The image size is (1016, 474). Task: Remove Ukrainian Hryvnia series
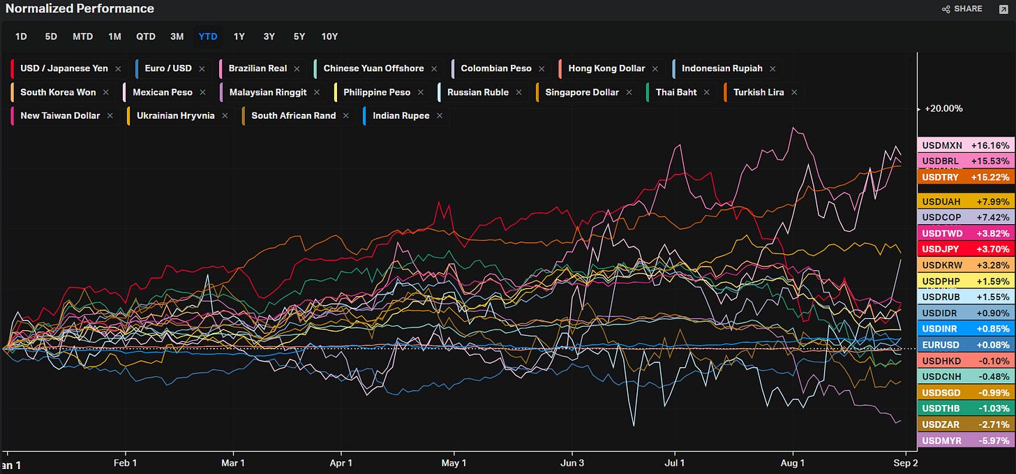pos(225,116)
